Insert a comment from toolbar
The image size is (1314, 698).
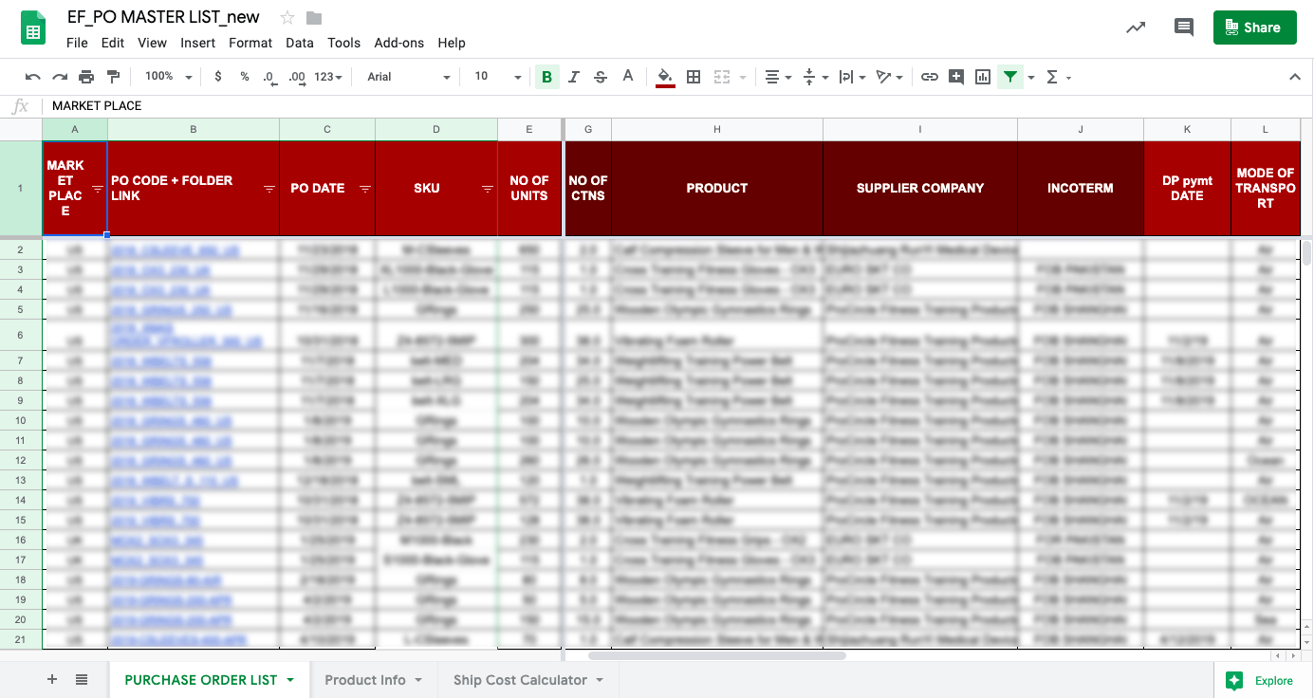click(956, 77)
